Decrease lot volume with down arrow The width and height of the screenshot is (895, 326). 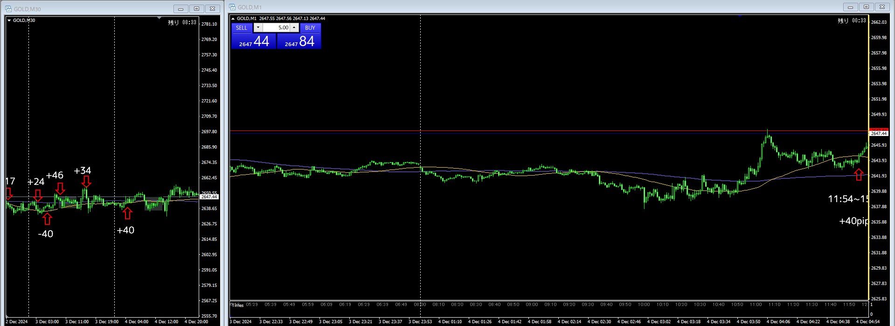(258, 28)
